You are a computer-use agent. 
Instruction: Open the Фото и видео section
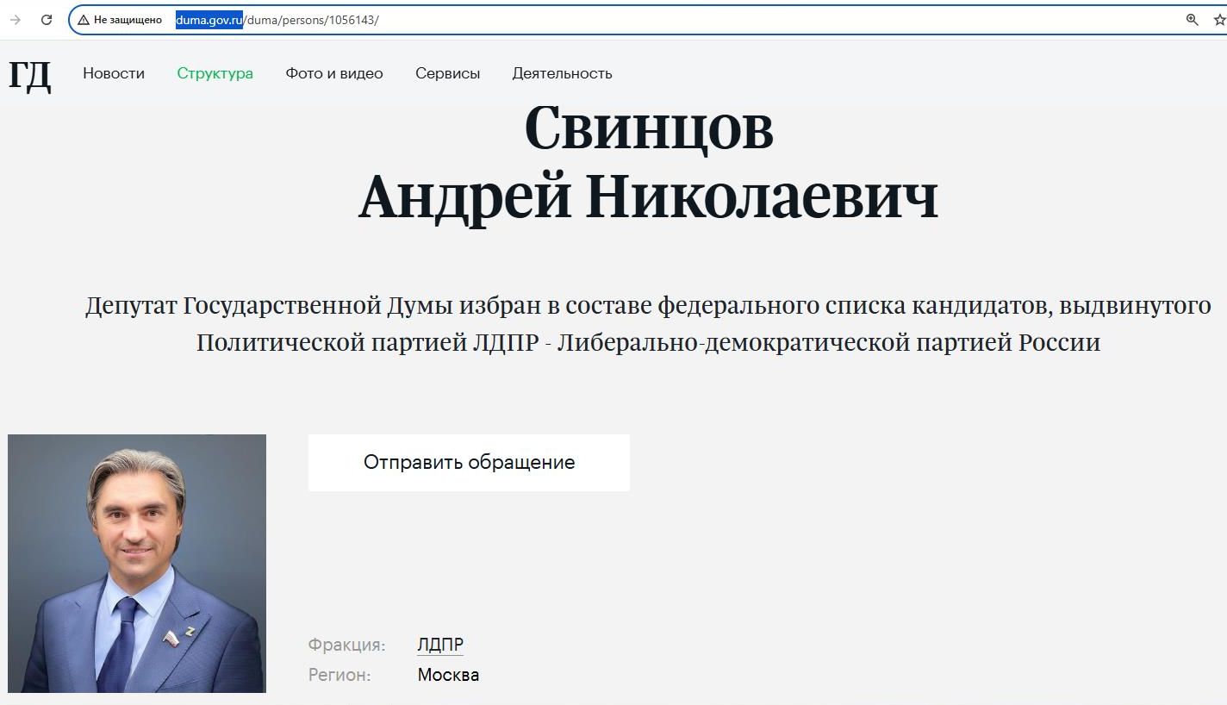pyautogui.click(x=334, y=73)
